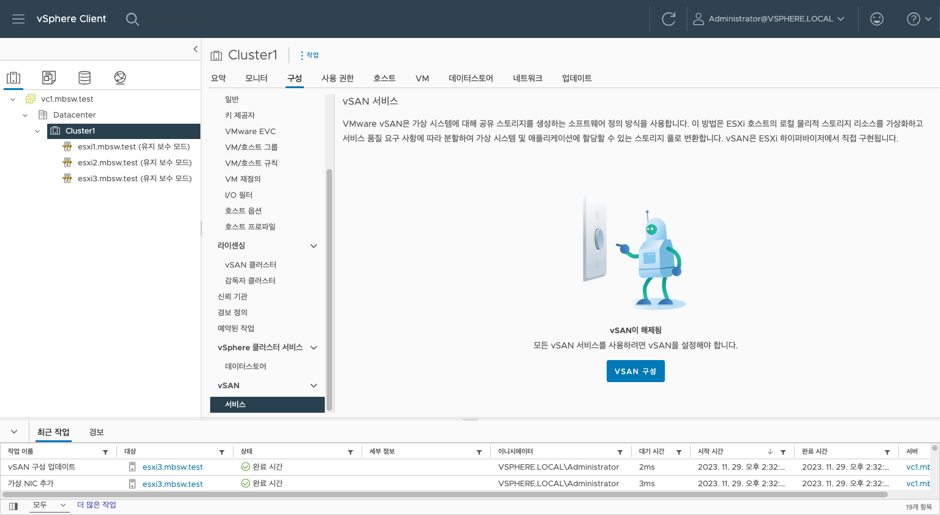
Task: Open the help question mark menu
Action: tap(919, 19)
